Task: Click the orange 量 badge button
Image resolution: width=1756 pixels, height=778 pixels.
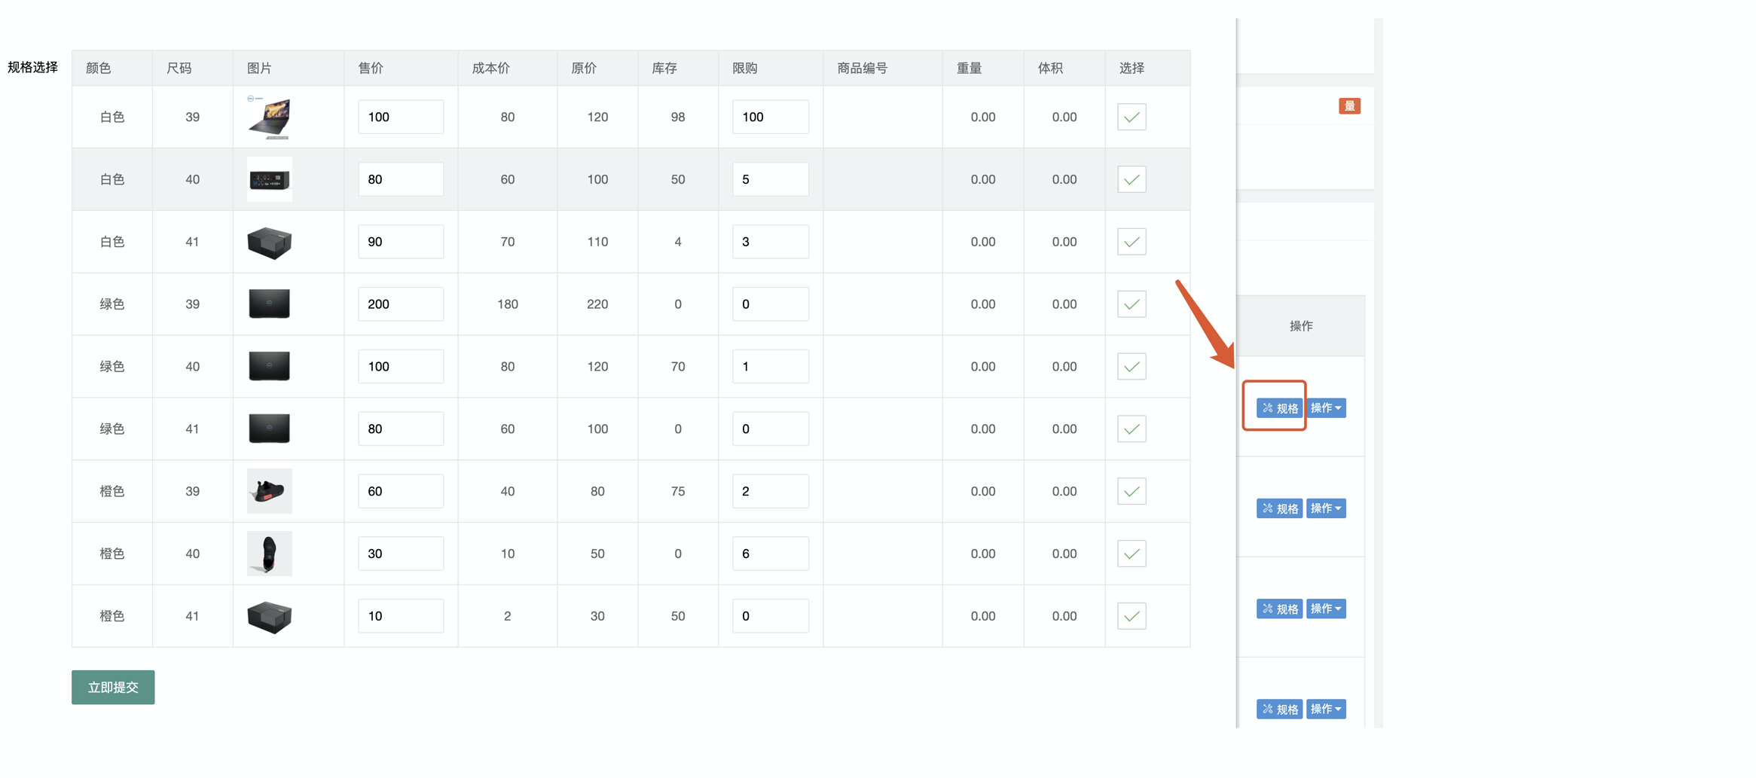Action: click(1349, 106)
